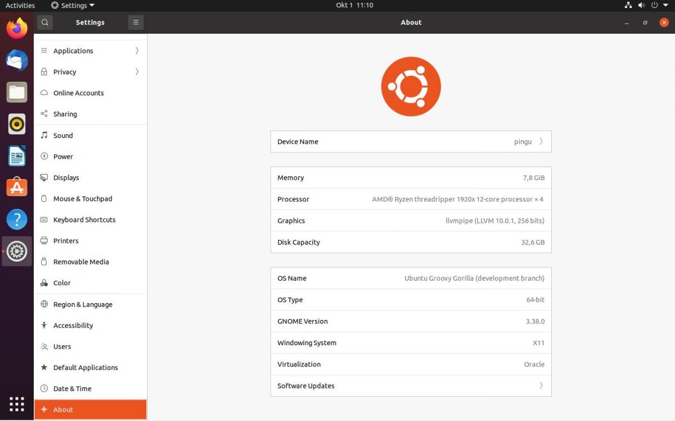Open the hamburger menu in Settings header
This screenshot has width=675, height=421.
click(136, 22)
